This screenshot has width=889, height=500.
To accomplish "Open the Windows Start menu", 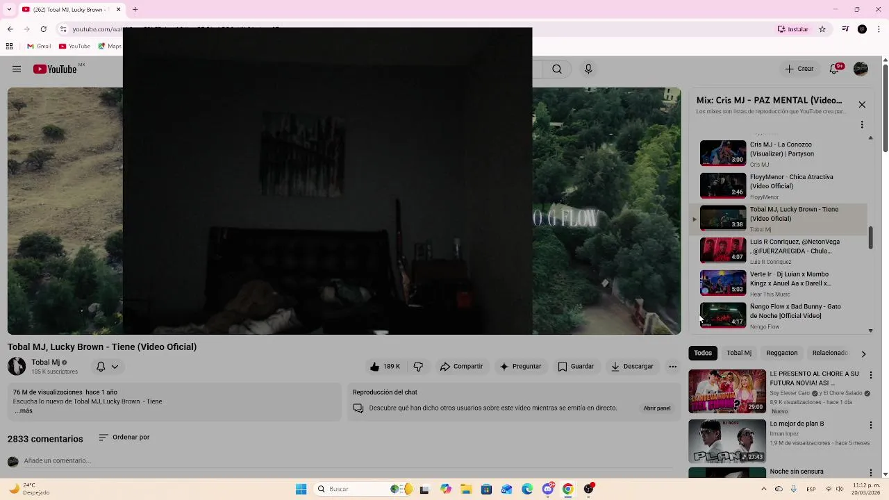I will click(301, 489).
